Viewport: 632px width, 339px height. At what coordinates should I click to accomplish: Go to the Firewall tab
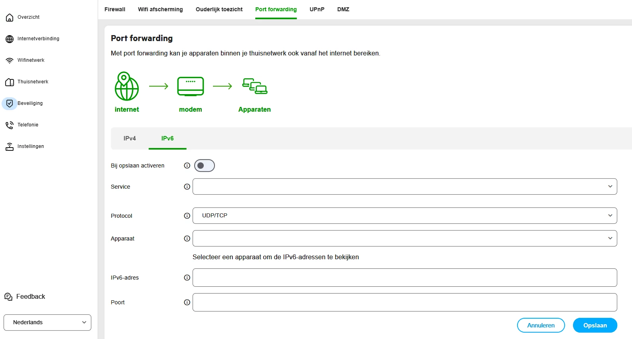[x=115, y=10]
